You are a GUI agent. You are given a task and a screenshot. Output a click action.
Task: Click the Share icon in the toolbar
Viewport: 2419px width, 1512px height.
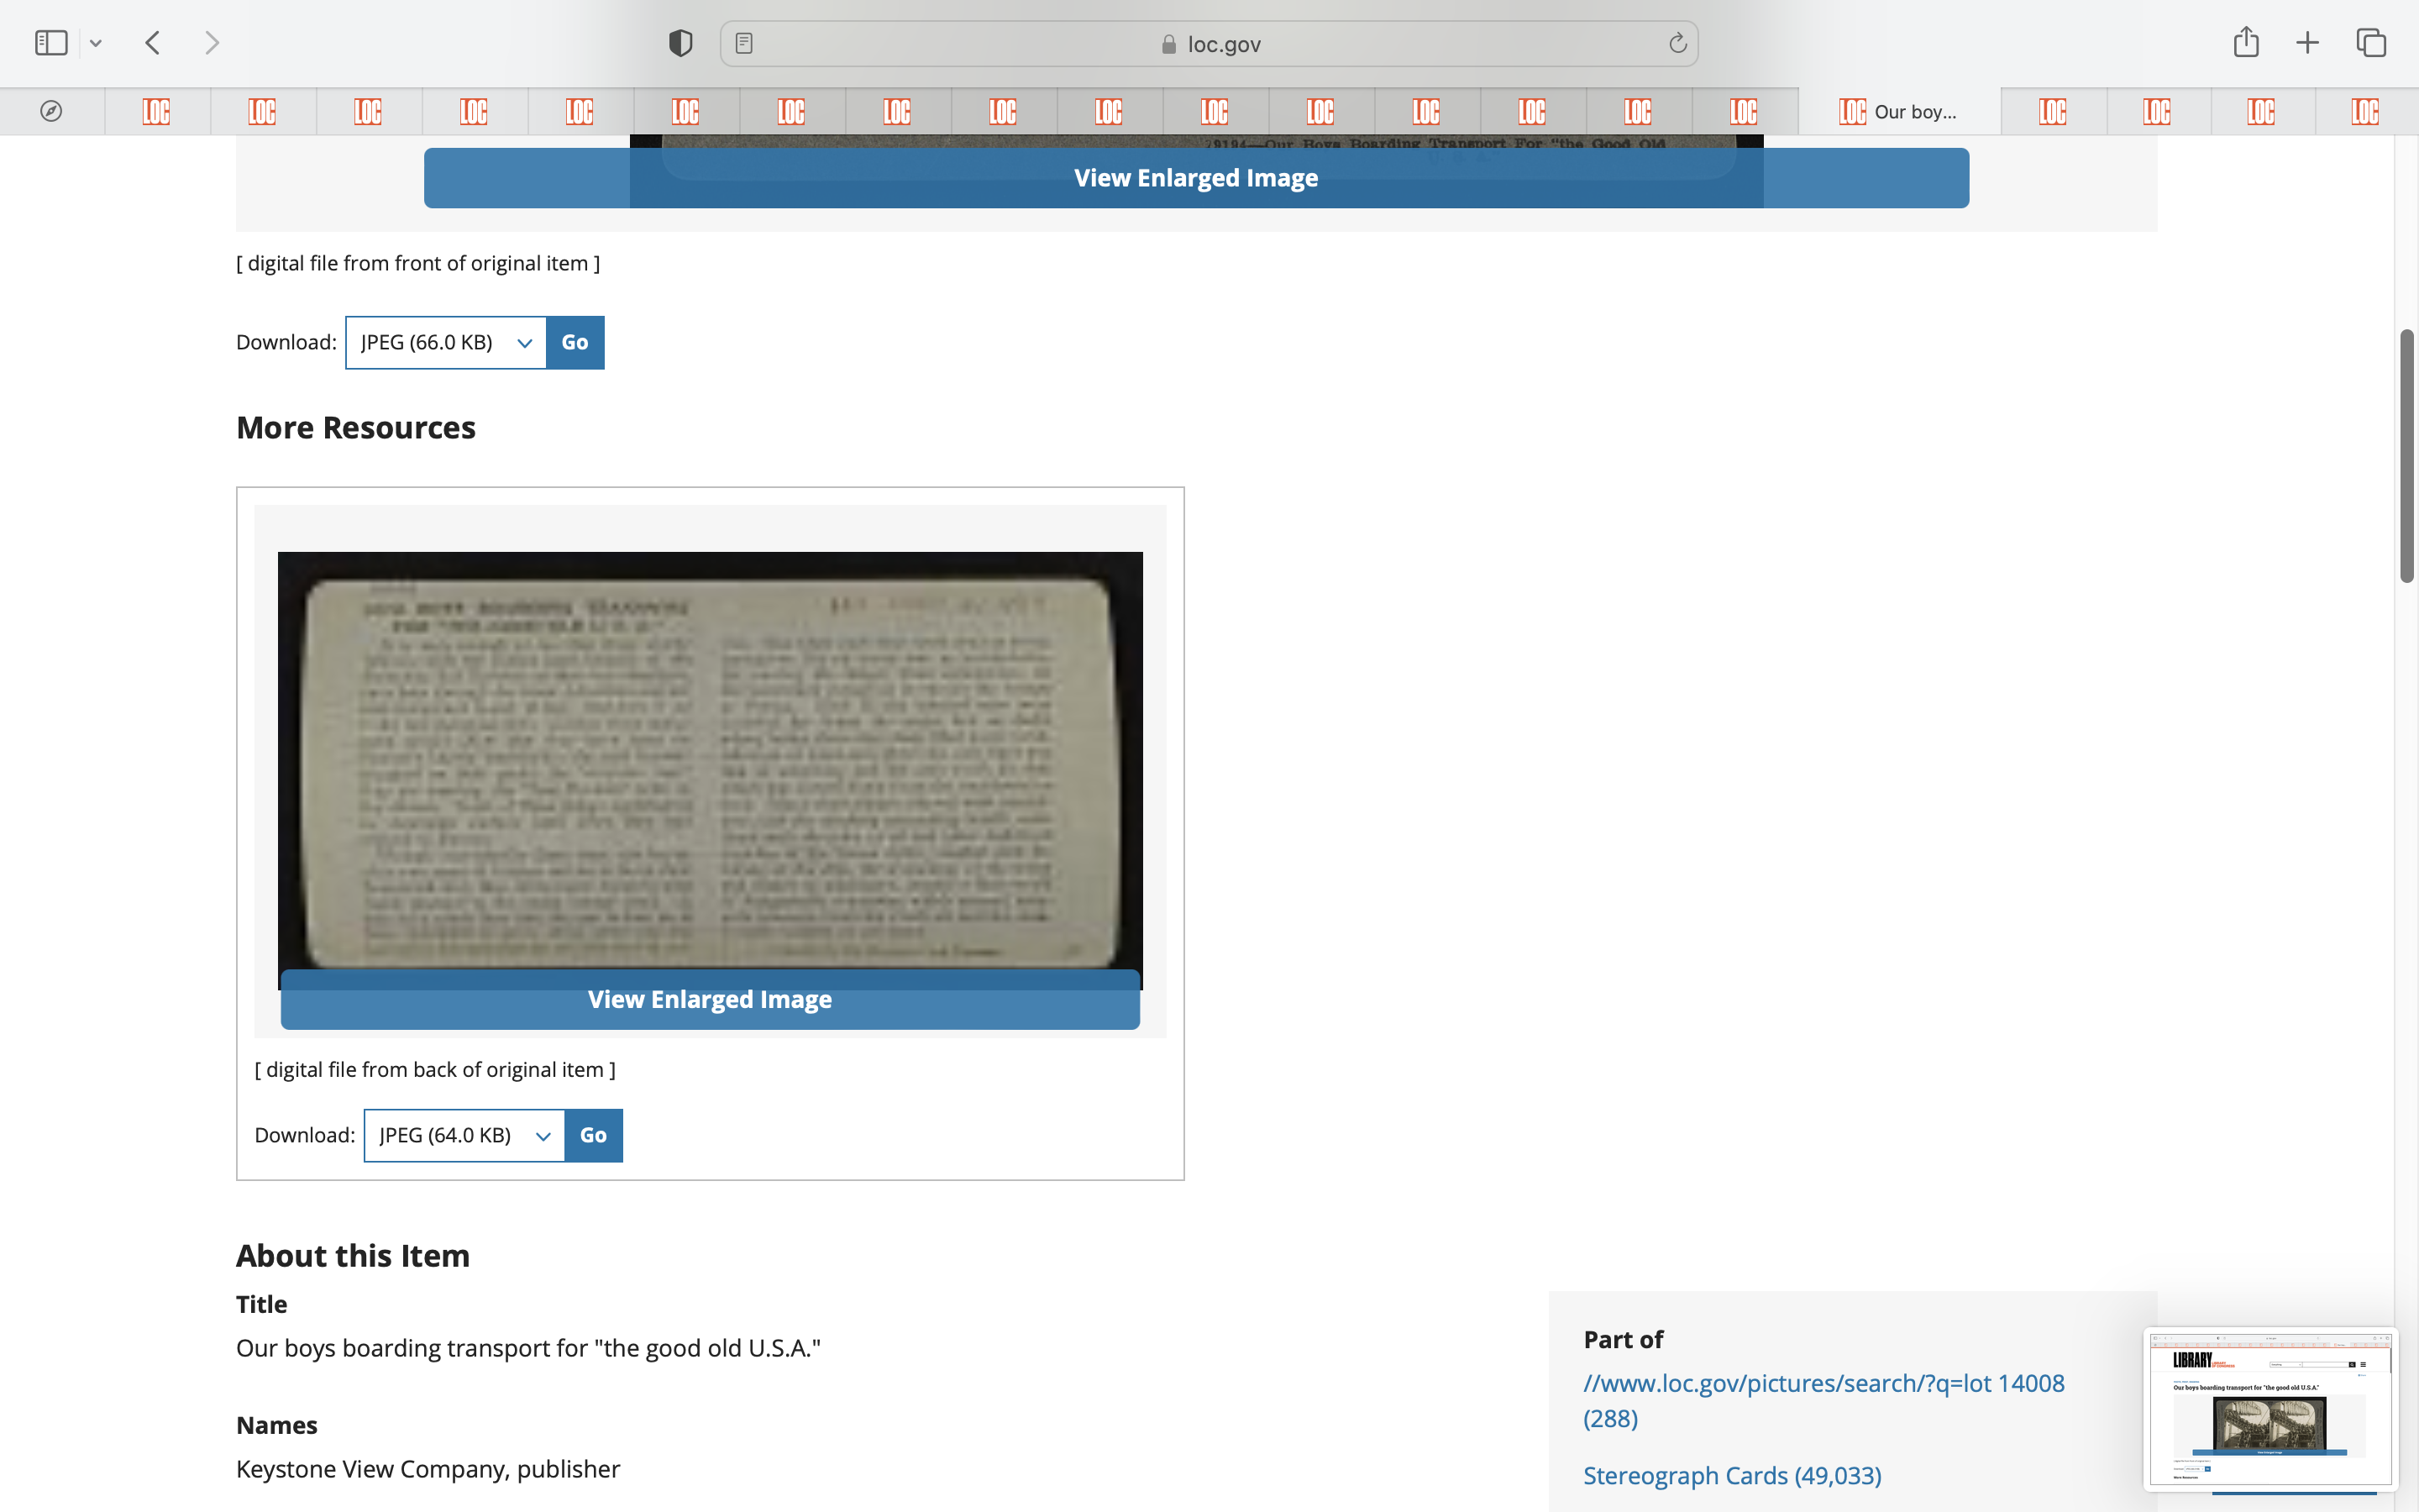(2245, 43)
